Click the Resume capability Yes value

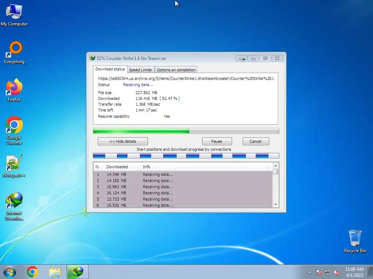click(167, 116)
